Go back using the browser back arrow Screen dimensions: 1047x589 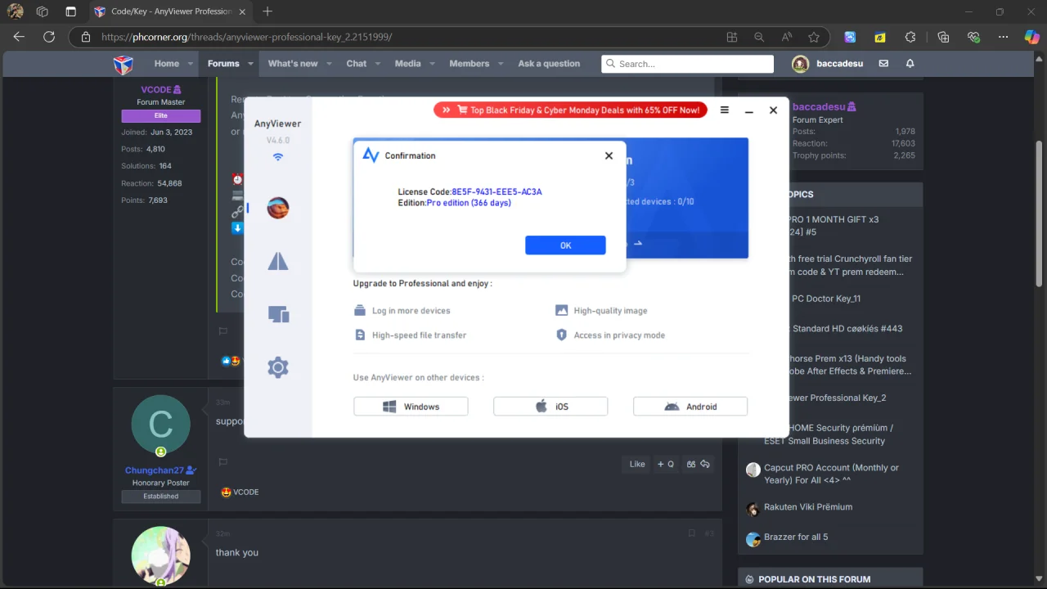(19, 37)
